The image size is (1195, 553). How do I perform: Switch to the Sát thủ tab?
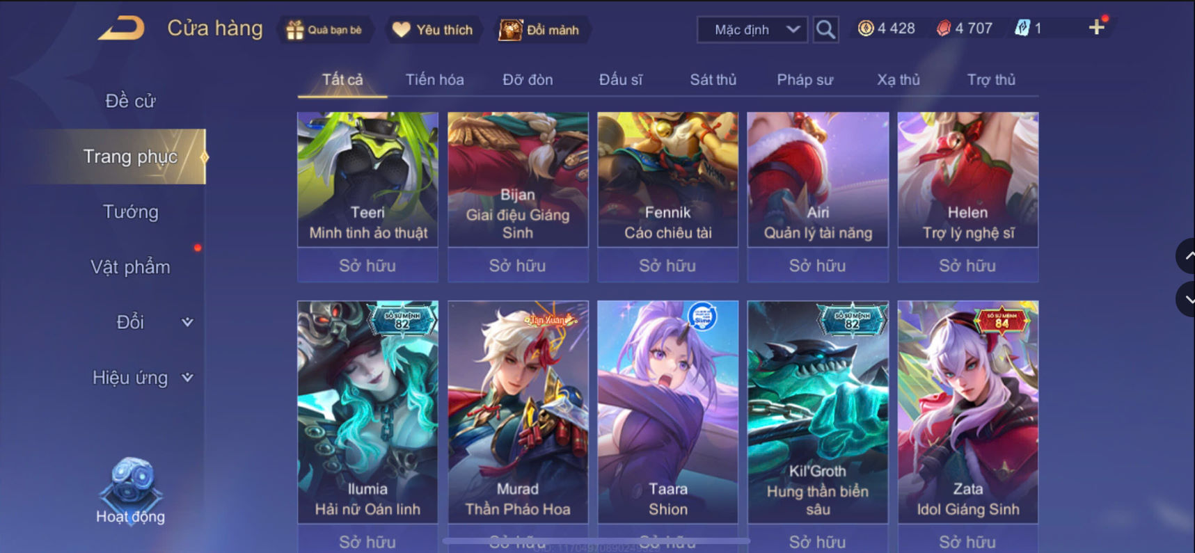tap(713, 79)
